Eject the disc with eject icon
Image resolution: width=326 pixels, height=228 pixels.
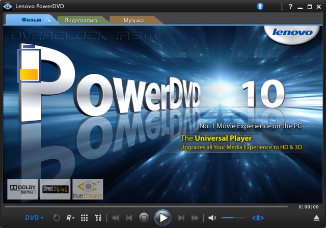[x=316, y=218]
